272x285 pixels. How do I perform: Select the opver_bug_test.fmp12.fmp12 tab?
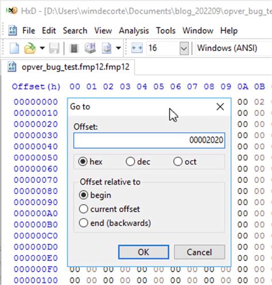[x=68, y=67]
